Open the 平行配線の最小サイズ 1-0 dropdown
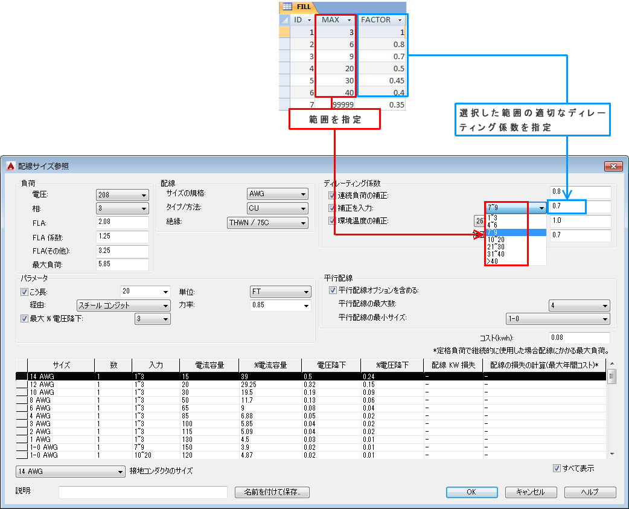The height and width of the screenshot is (509, 629). click(x=558, y=319)
